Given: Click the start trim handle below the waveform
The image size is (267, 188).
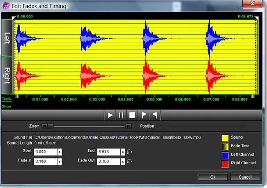Looking at the screenshot, I should [x=17, y=96].
